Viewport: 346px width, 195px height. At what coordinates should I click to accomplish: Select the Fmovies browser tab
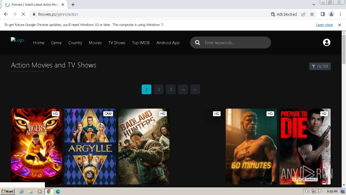35,5
